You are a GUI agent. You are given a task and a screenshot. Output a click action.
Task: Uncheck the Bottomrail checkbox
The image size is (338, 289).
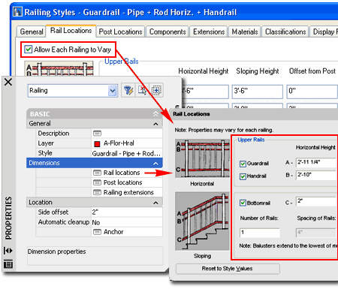(x=243, y=203)
